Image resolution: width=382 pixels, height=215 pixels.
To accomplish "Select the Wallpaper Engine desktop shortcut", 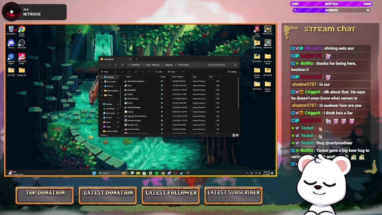I will pyautogui.click(x=11, y=59).
